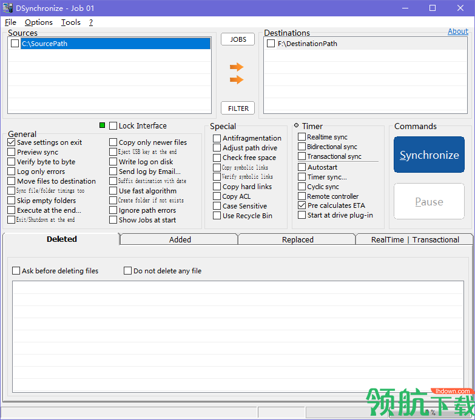Enable Copy hard links

(217, 187)
